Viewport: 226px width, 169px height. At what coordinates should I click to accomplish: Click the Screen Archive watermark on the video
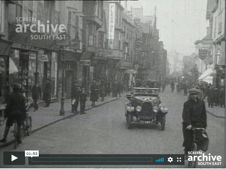pos(40,28)
